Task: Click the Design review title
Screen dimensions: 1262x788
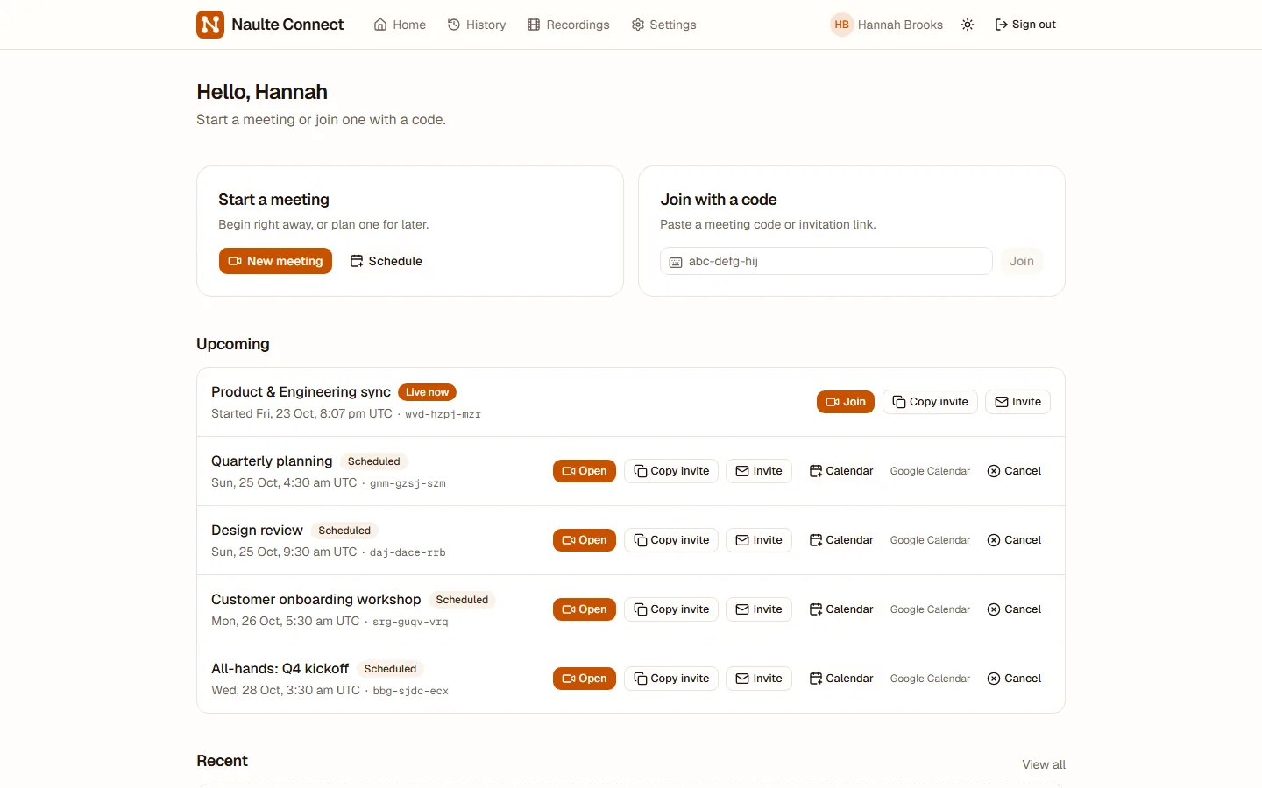Action: pos(257,531)
